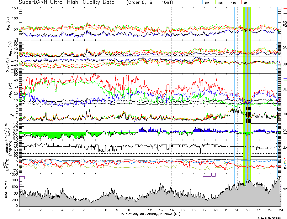The width and height of the screenshot is (287, 219).
Task: Select the 10% legend entry
Action: pos(233,3)
